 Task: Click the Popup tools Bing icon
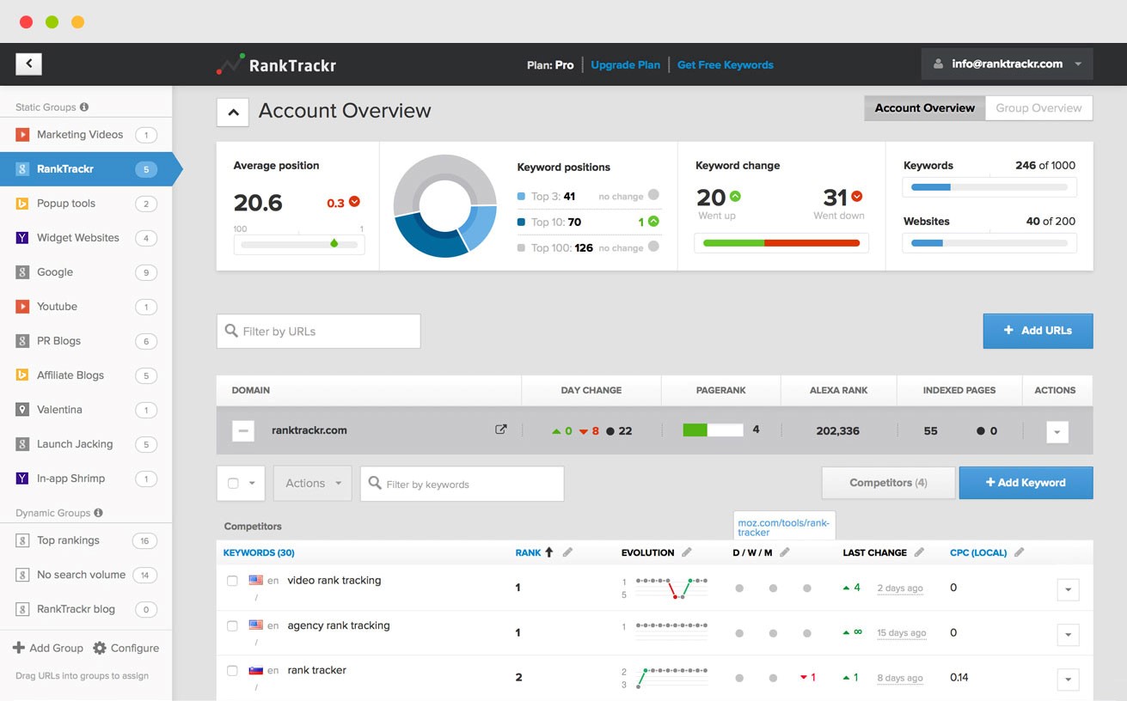pyautogui.click(x=22, y=204)
